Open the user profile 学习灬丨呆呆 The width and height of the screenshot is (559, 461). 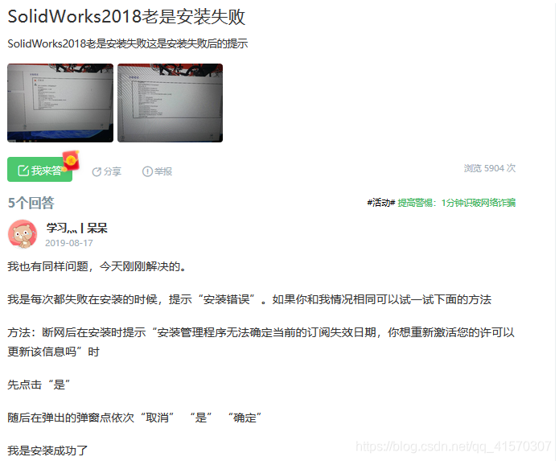tap(76, 228)
